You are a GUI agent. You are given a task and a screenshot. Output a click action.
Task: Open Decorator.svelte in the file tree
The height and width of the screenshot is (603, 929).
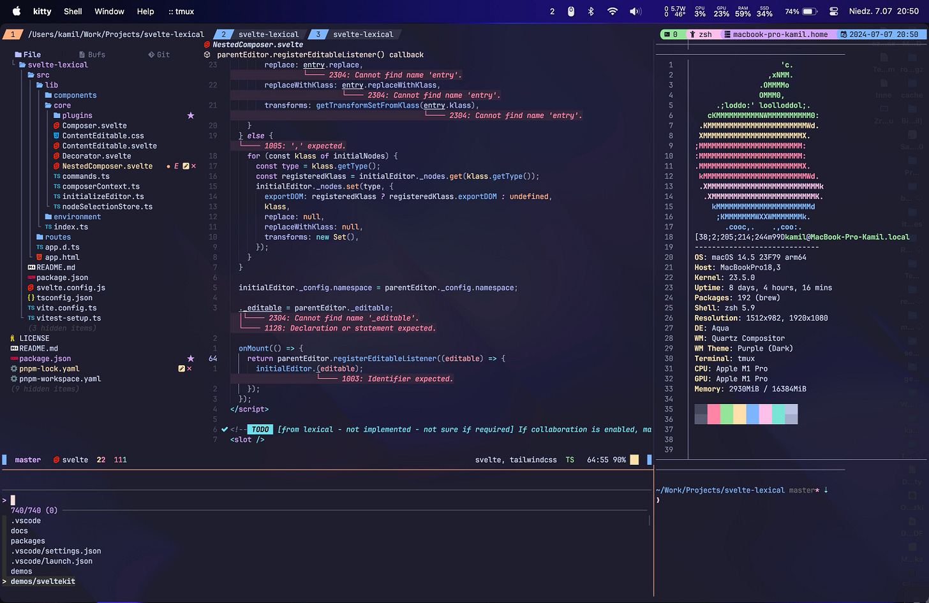tap(96, 156)
